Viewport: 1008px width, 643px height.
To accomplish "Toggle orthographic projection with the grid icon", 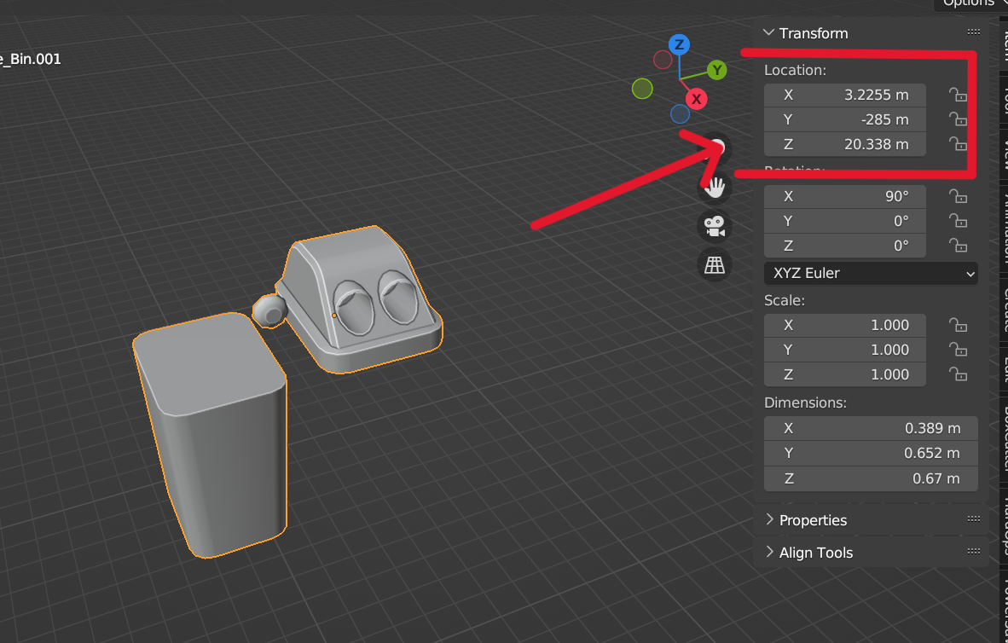I will (x=715, y=264).
